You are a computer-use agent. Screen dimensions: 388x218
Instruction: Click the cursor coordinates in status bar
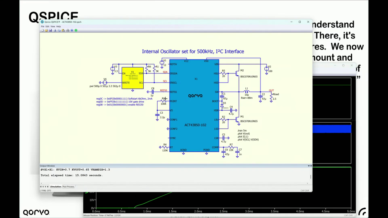[x=46, y=191]
